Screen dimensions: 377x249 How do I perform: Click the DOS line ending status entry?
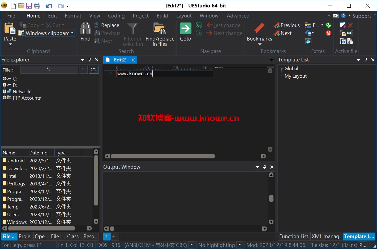coord(102,245)
